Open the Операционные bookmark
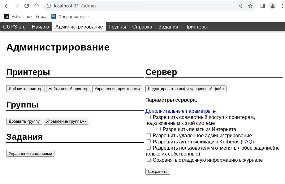This screenshot has height=184, width=285. pos(71,16)
